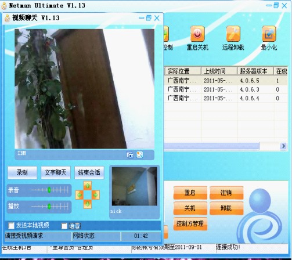Toggle the 语音 voice checkbox
This screenshot has height=260, width=292.
pos(64,226)
